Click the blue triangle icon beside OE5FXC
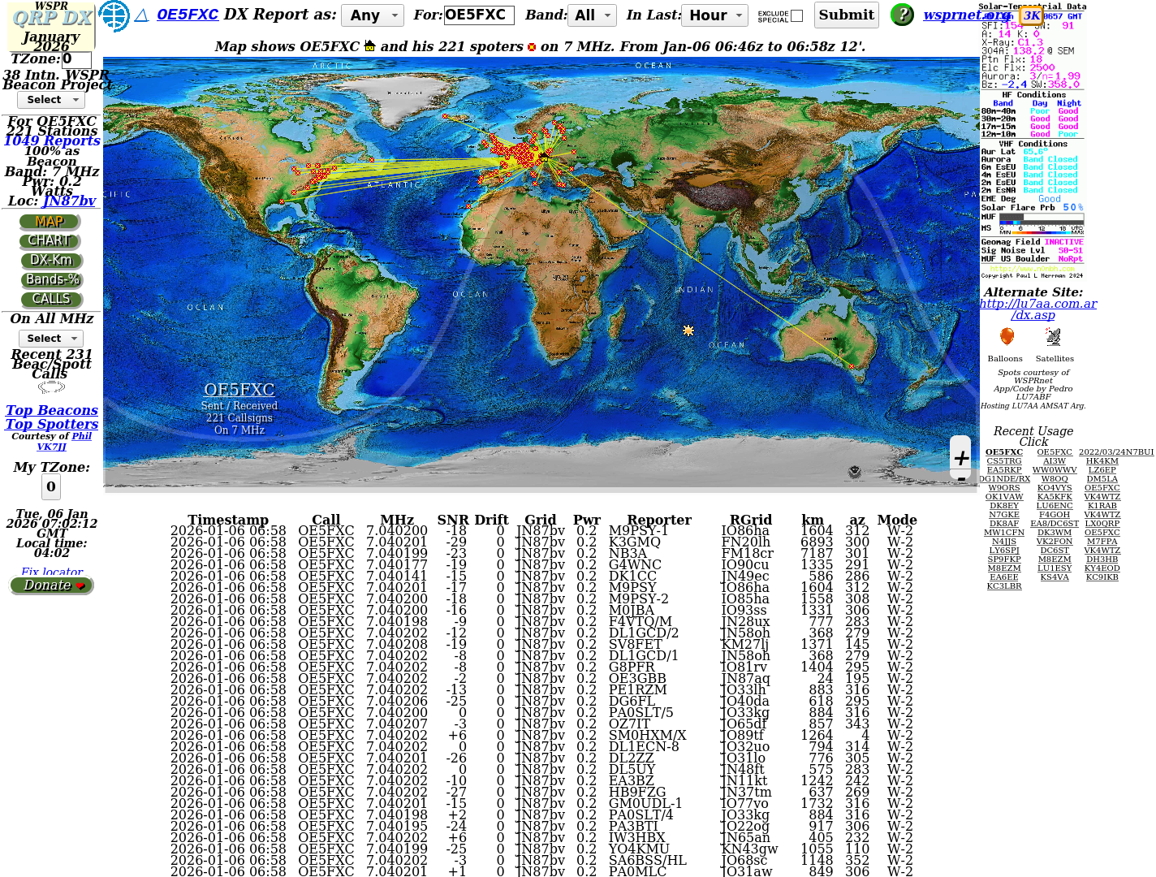The width and height of the screenshot is (1156, 877). [x=141, y=15]
